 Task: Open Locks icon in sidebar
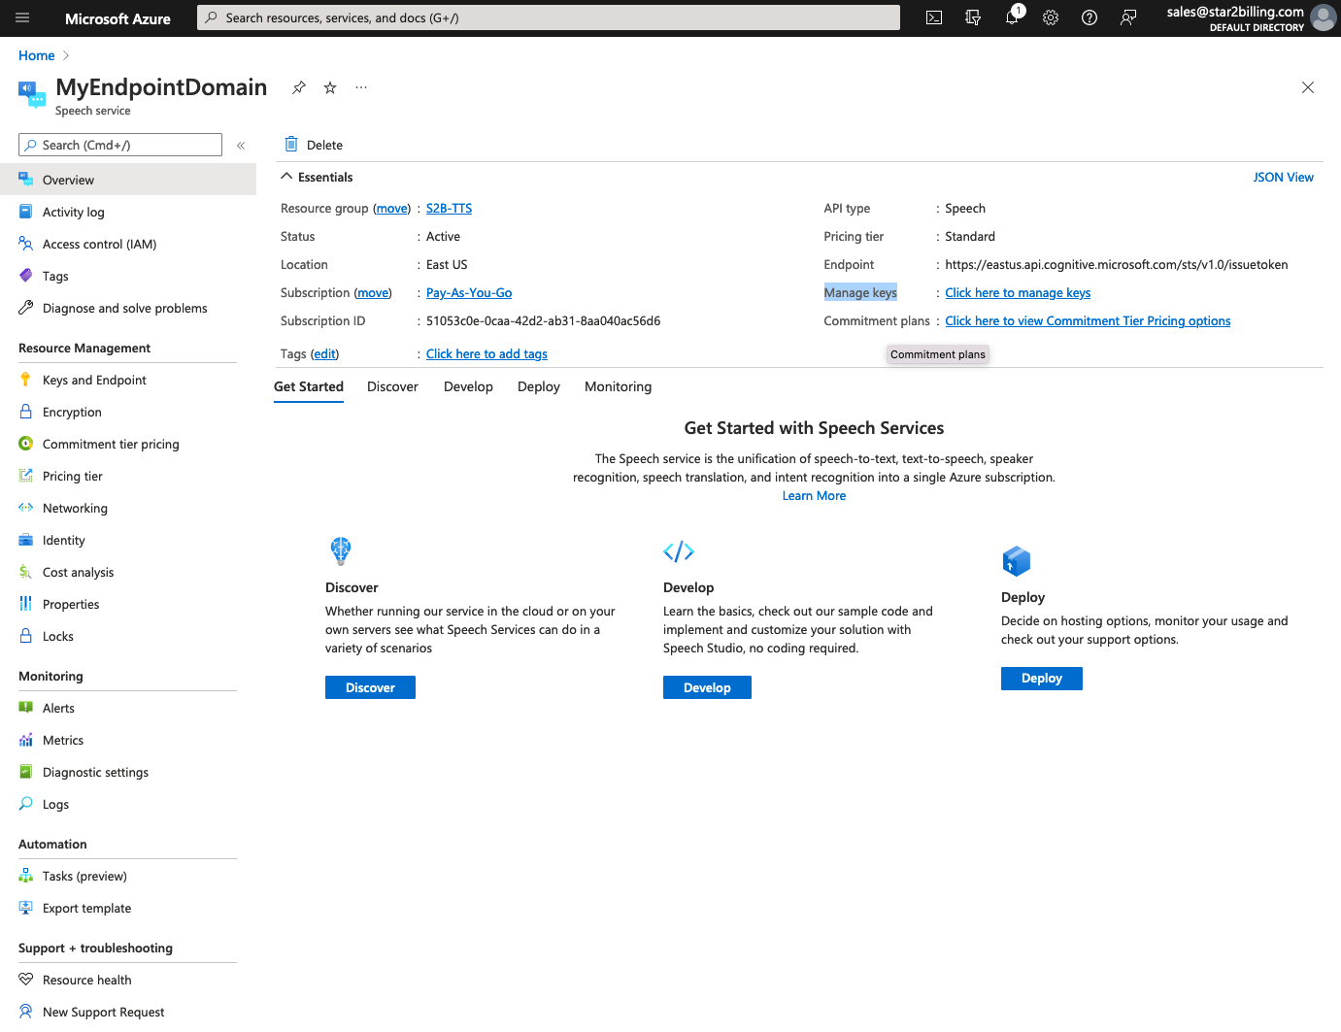point(26,636)
